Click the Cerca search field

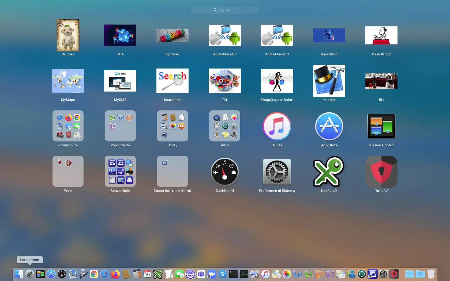(x=225, y=10)
